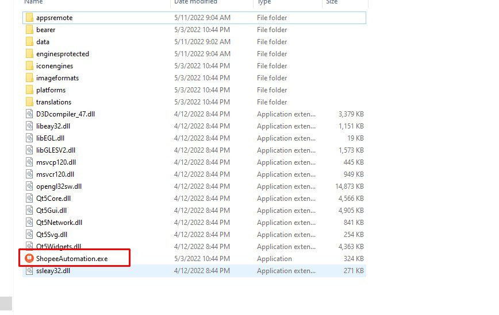
Task: Click the libEGL.dll file icon
Action: (x=29, y=138)
